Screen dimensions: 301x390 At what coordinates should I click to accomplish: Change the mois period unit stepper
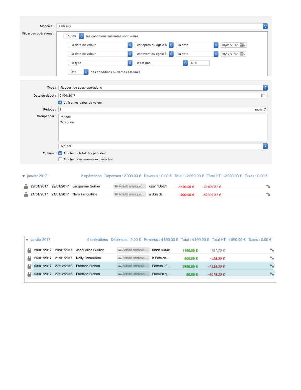click(265, 109)
